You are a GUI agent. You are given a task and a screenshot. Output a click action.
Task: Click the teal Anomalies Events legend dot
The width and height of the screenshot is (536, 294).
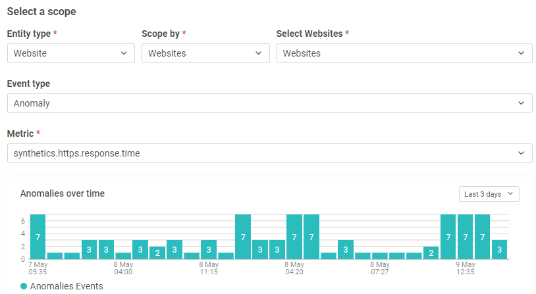point(24,286)
